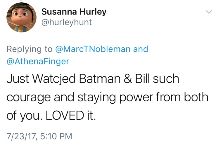Open the tweet options chevron menu
The width and height of the screenshot is (218, 146).
[208, 12]
